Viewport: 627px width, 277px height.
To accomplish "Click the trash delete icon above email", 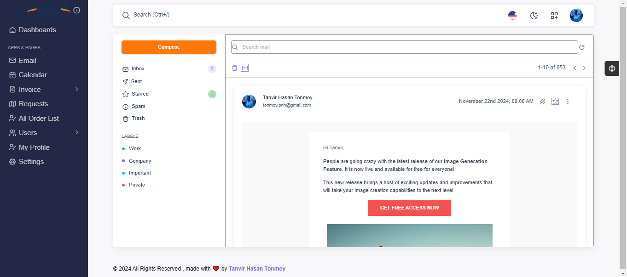I will [x=234, y=68].
